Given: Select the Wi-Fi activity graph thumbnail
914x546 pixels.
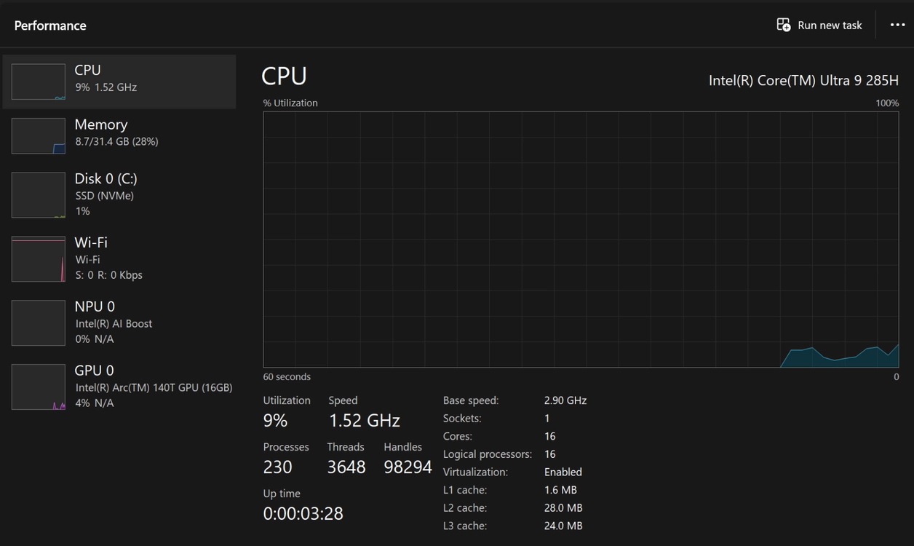Looking at the screenshot, I should [x=38, y=259].
